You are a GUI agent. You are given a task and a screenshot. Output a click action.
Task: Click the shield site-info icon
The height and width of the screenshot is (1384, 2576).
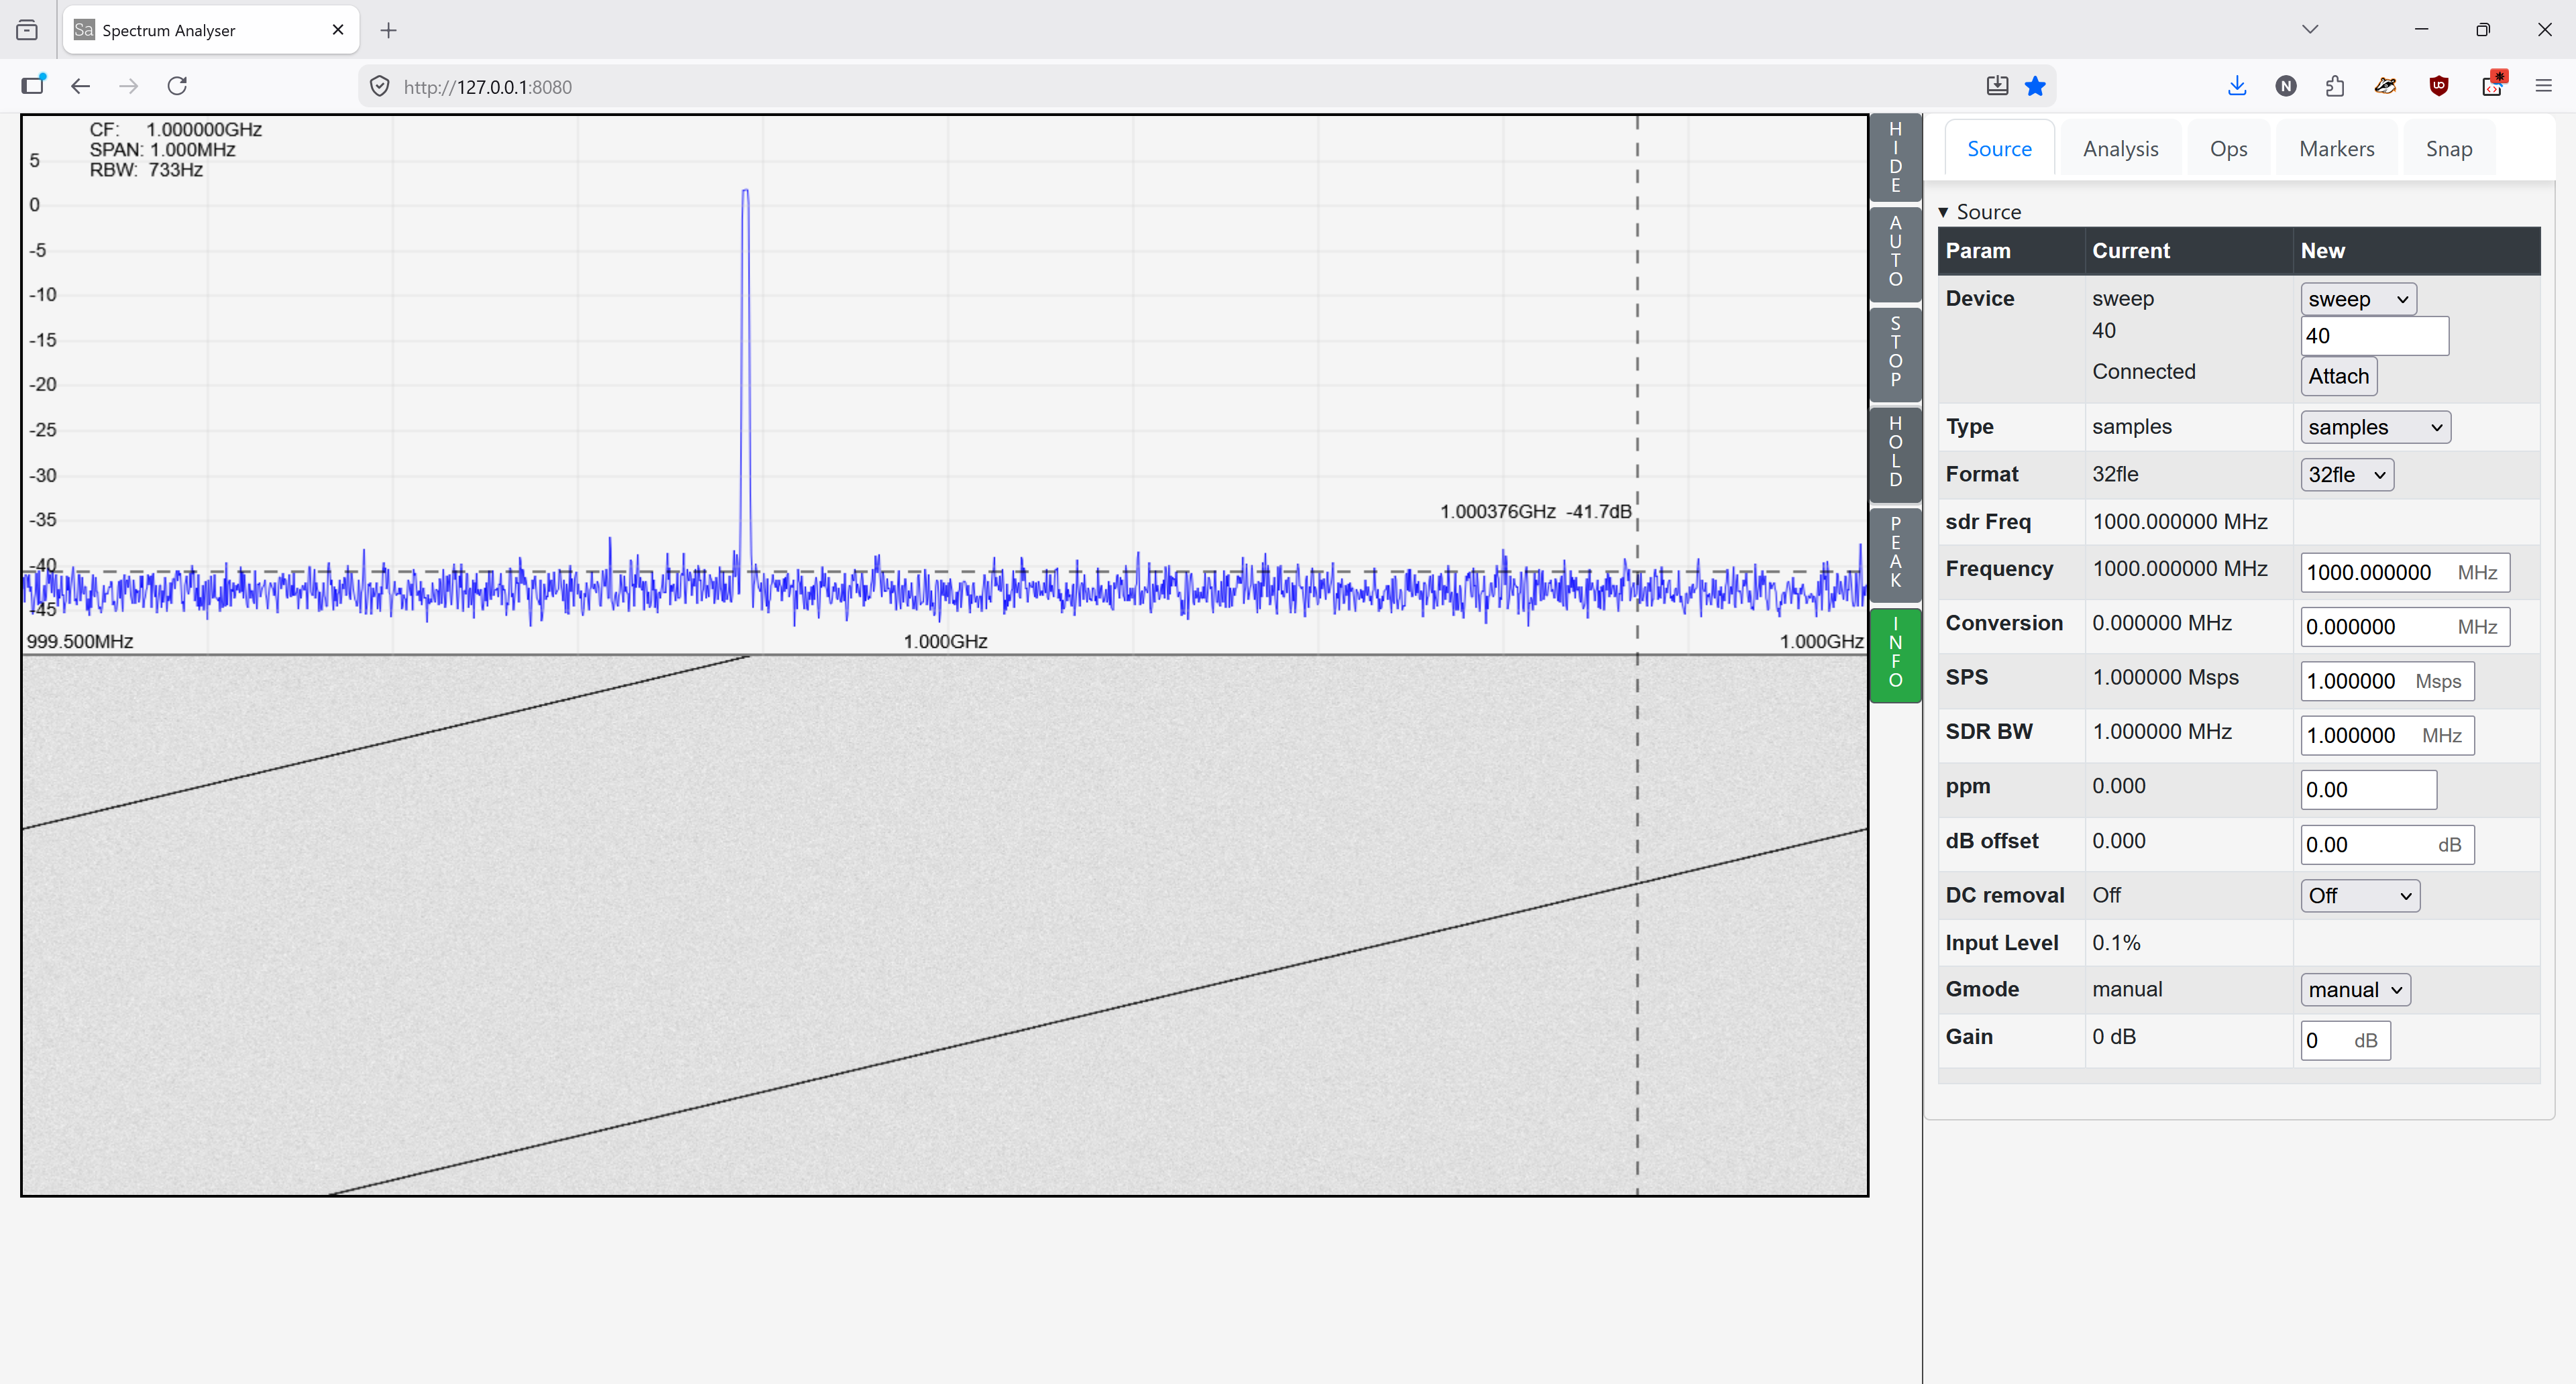tap(380, 86)
